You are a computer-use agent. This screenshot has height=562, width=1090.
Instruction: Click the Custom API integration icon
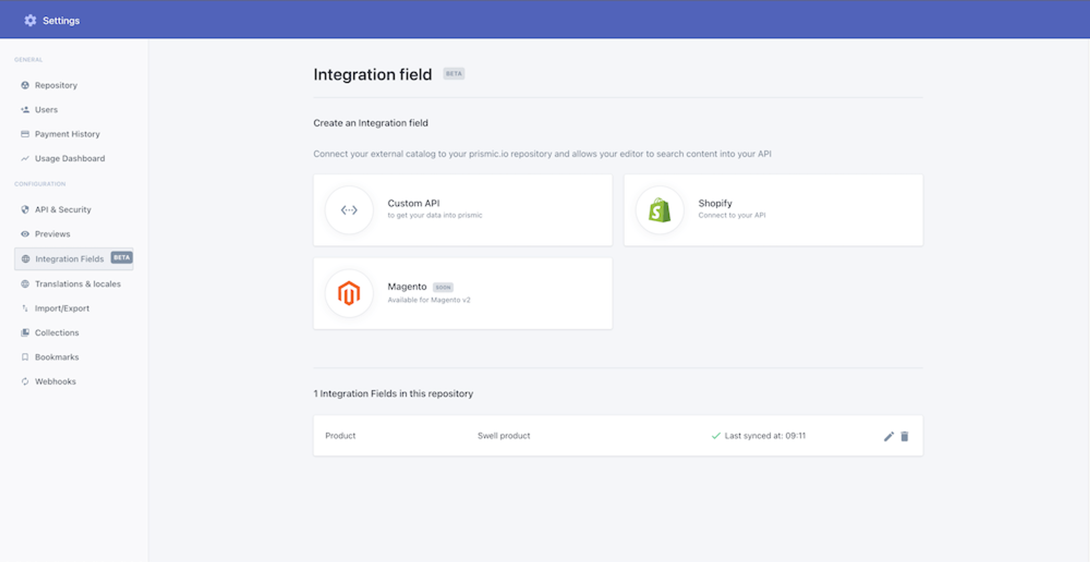click(349, 209)
